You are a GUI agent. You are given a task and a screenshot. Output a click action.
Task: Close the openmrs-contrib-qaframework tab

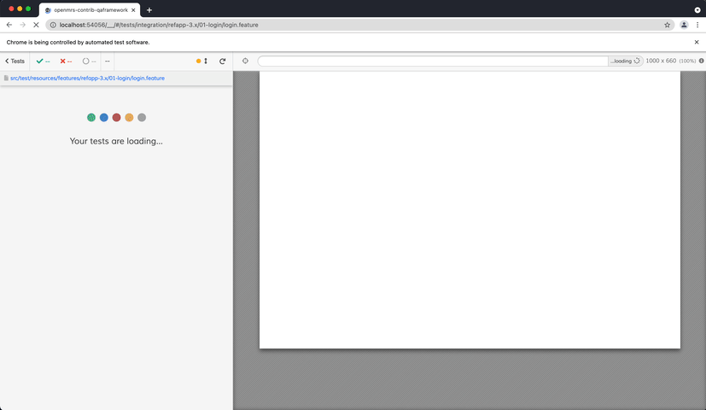[x=133, y=10]
